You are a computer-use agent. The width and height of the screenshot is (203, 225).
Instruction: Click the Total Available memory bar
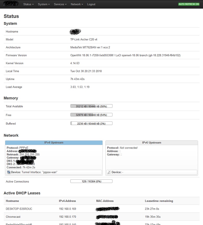91,106
